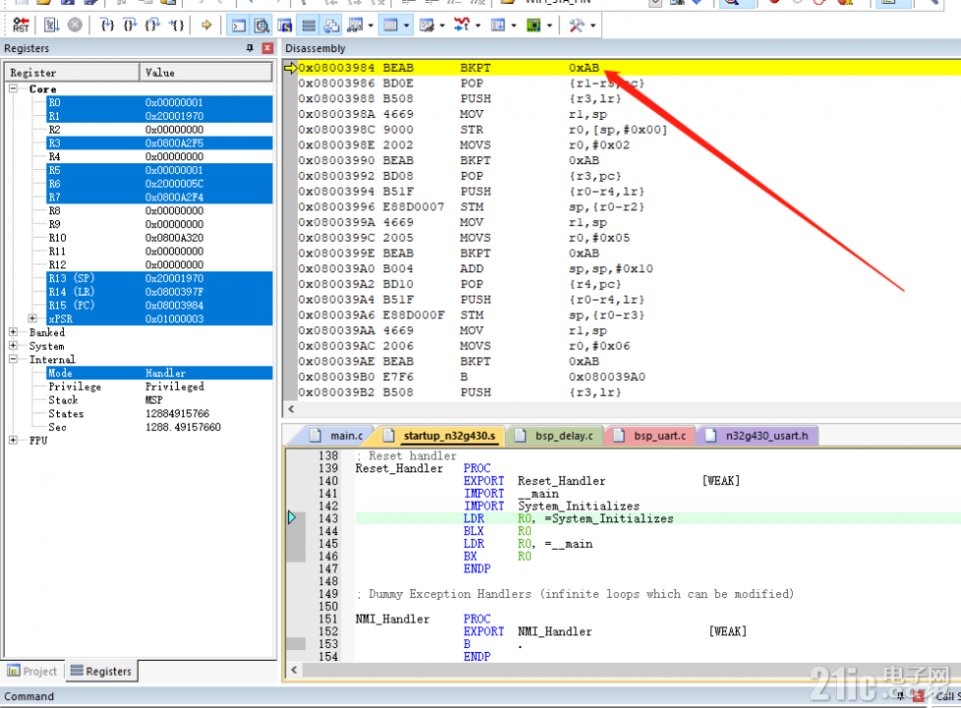Click the Run program icon
961x708 pixels.
tap(52, 26)
